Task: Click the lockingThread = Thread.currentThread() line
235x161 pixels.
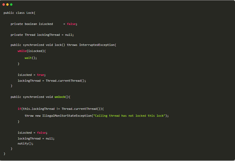Action: (52, 81)
